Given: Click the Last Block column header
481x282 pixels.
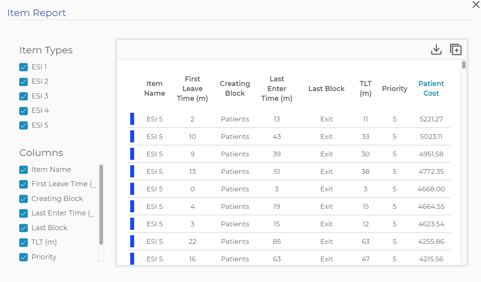Looking at the screenshot, I should [326, 89].
